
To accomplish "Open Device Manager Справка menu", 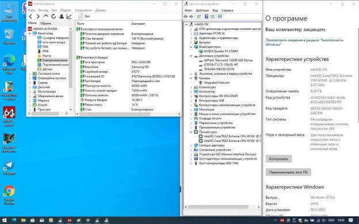I will 227,10.
